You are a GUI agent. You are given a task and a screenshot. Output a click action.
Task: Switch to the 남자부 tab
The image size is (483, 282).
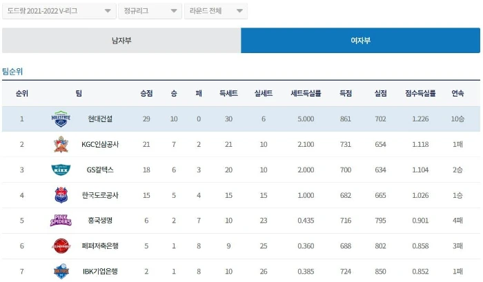(121, 40)
